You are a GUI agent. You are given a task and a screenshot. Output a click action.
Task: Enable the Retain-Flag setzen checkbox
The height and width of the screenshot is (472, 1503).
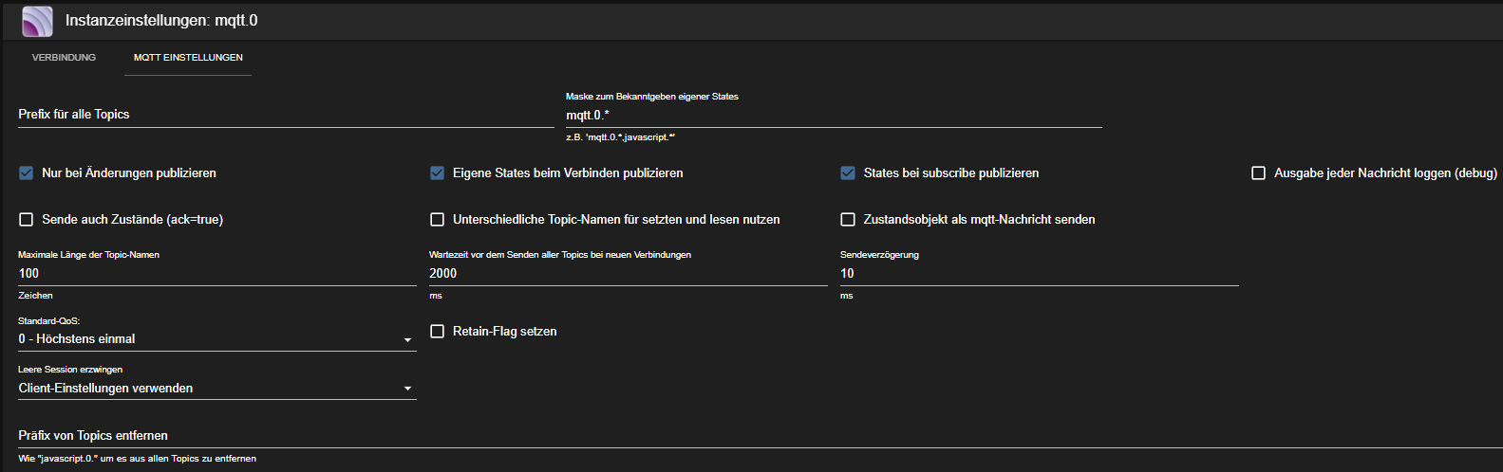pos(438,332)
